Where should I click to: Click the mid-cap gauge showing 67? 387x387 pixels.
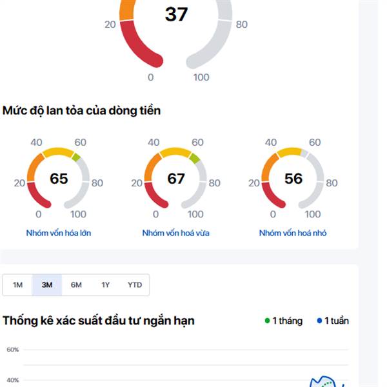(x=176, y=179)
